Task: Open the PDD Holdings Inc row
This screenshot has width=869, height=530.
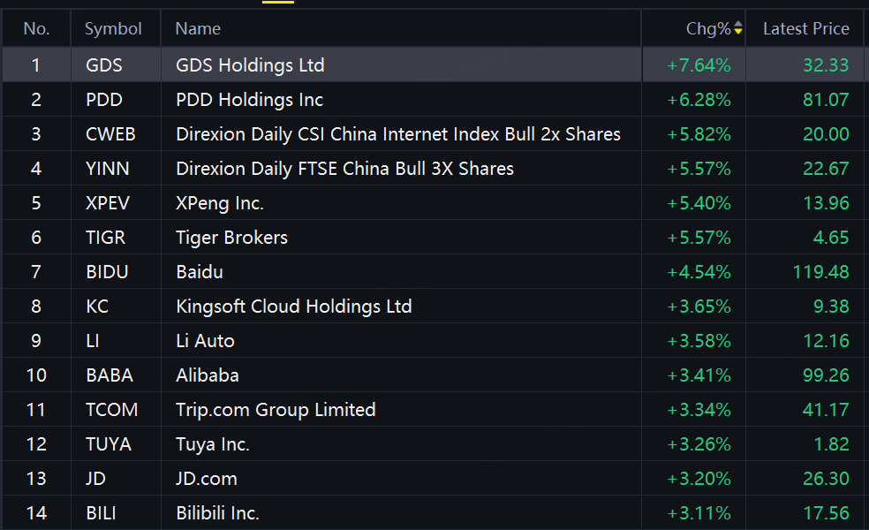Action: point(433,100)
